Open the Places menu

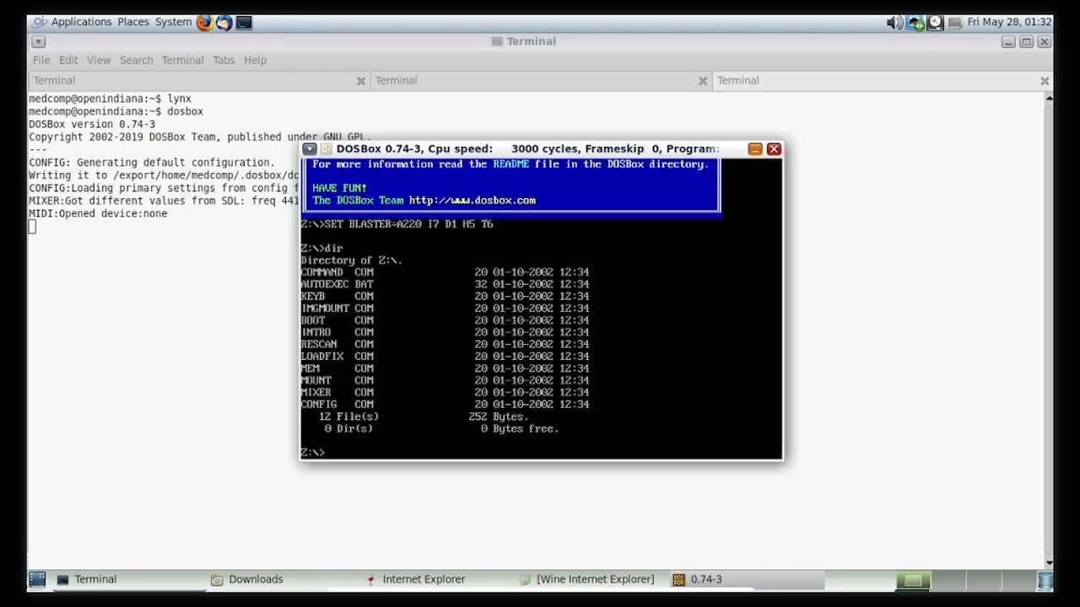click(x=133, y=22)
